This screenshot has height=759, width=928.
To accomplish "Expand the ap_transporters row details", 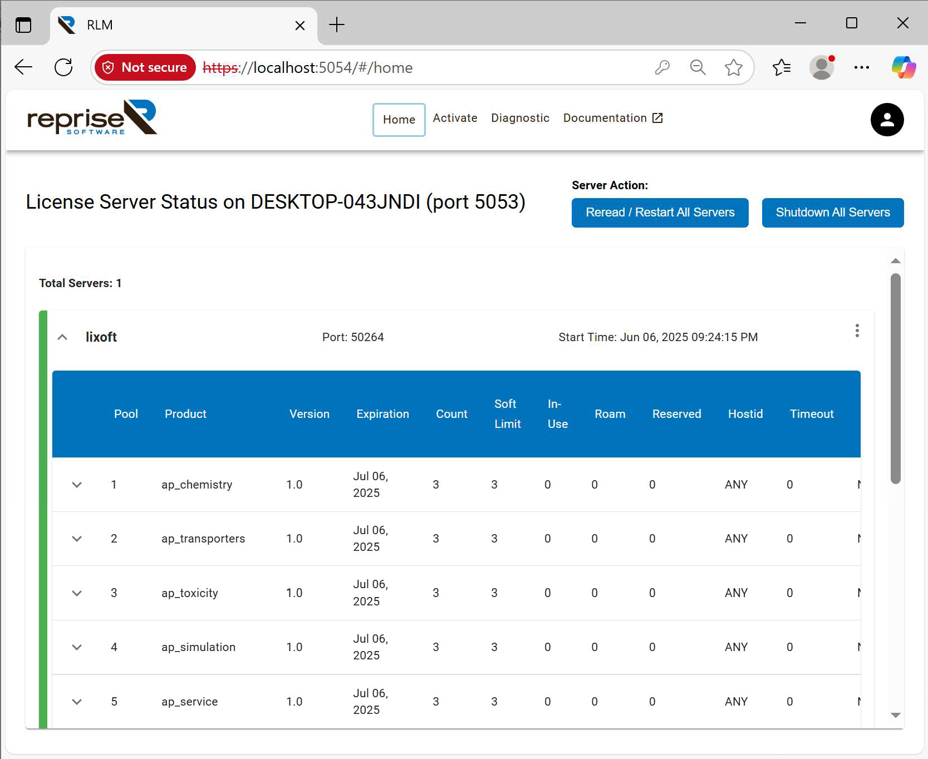I will coord(77,539).
